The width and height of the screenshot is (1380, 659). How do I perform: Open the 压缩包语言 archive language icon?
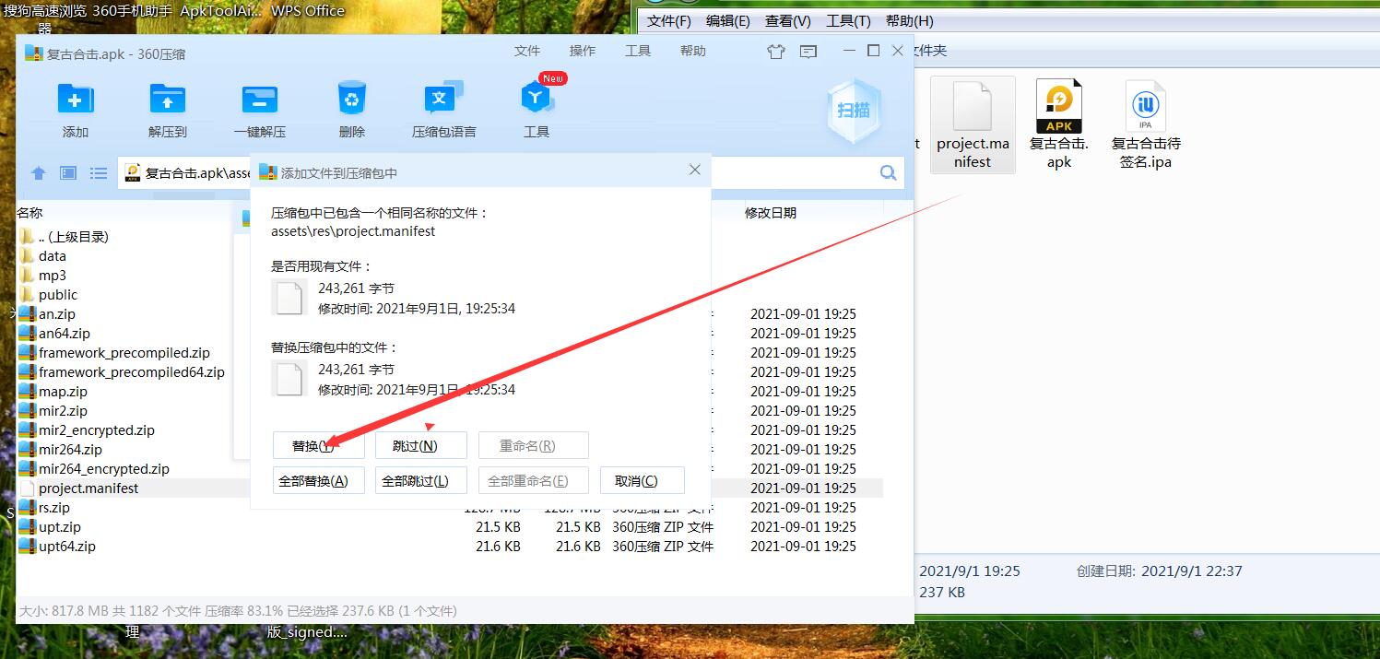tap(443, 100)
